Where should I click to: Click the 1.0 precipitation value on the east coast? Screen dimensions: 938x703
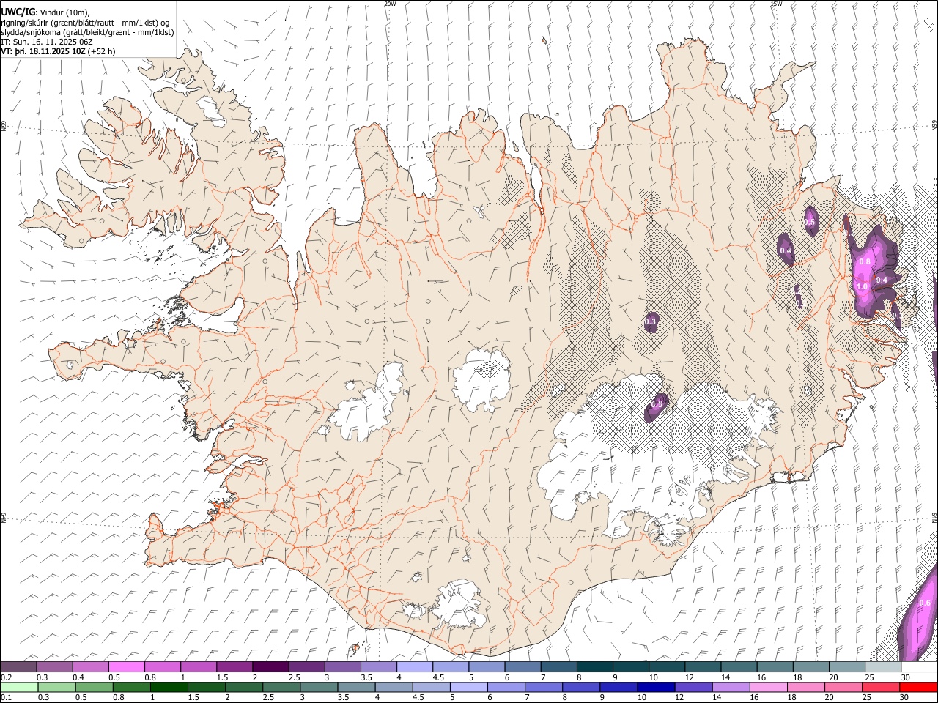click(862, 287)
